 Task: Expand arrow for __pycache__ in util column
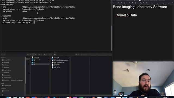(x=69, y=59)
